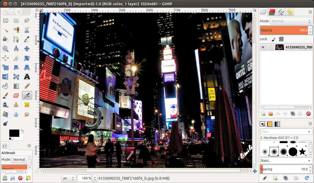Viewport: 314px width, 183px height.
Task: Open the brush category dropdown labeled Basic
Action: 286,160
